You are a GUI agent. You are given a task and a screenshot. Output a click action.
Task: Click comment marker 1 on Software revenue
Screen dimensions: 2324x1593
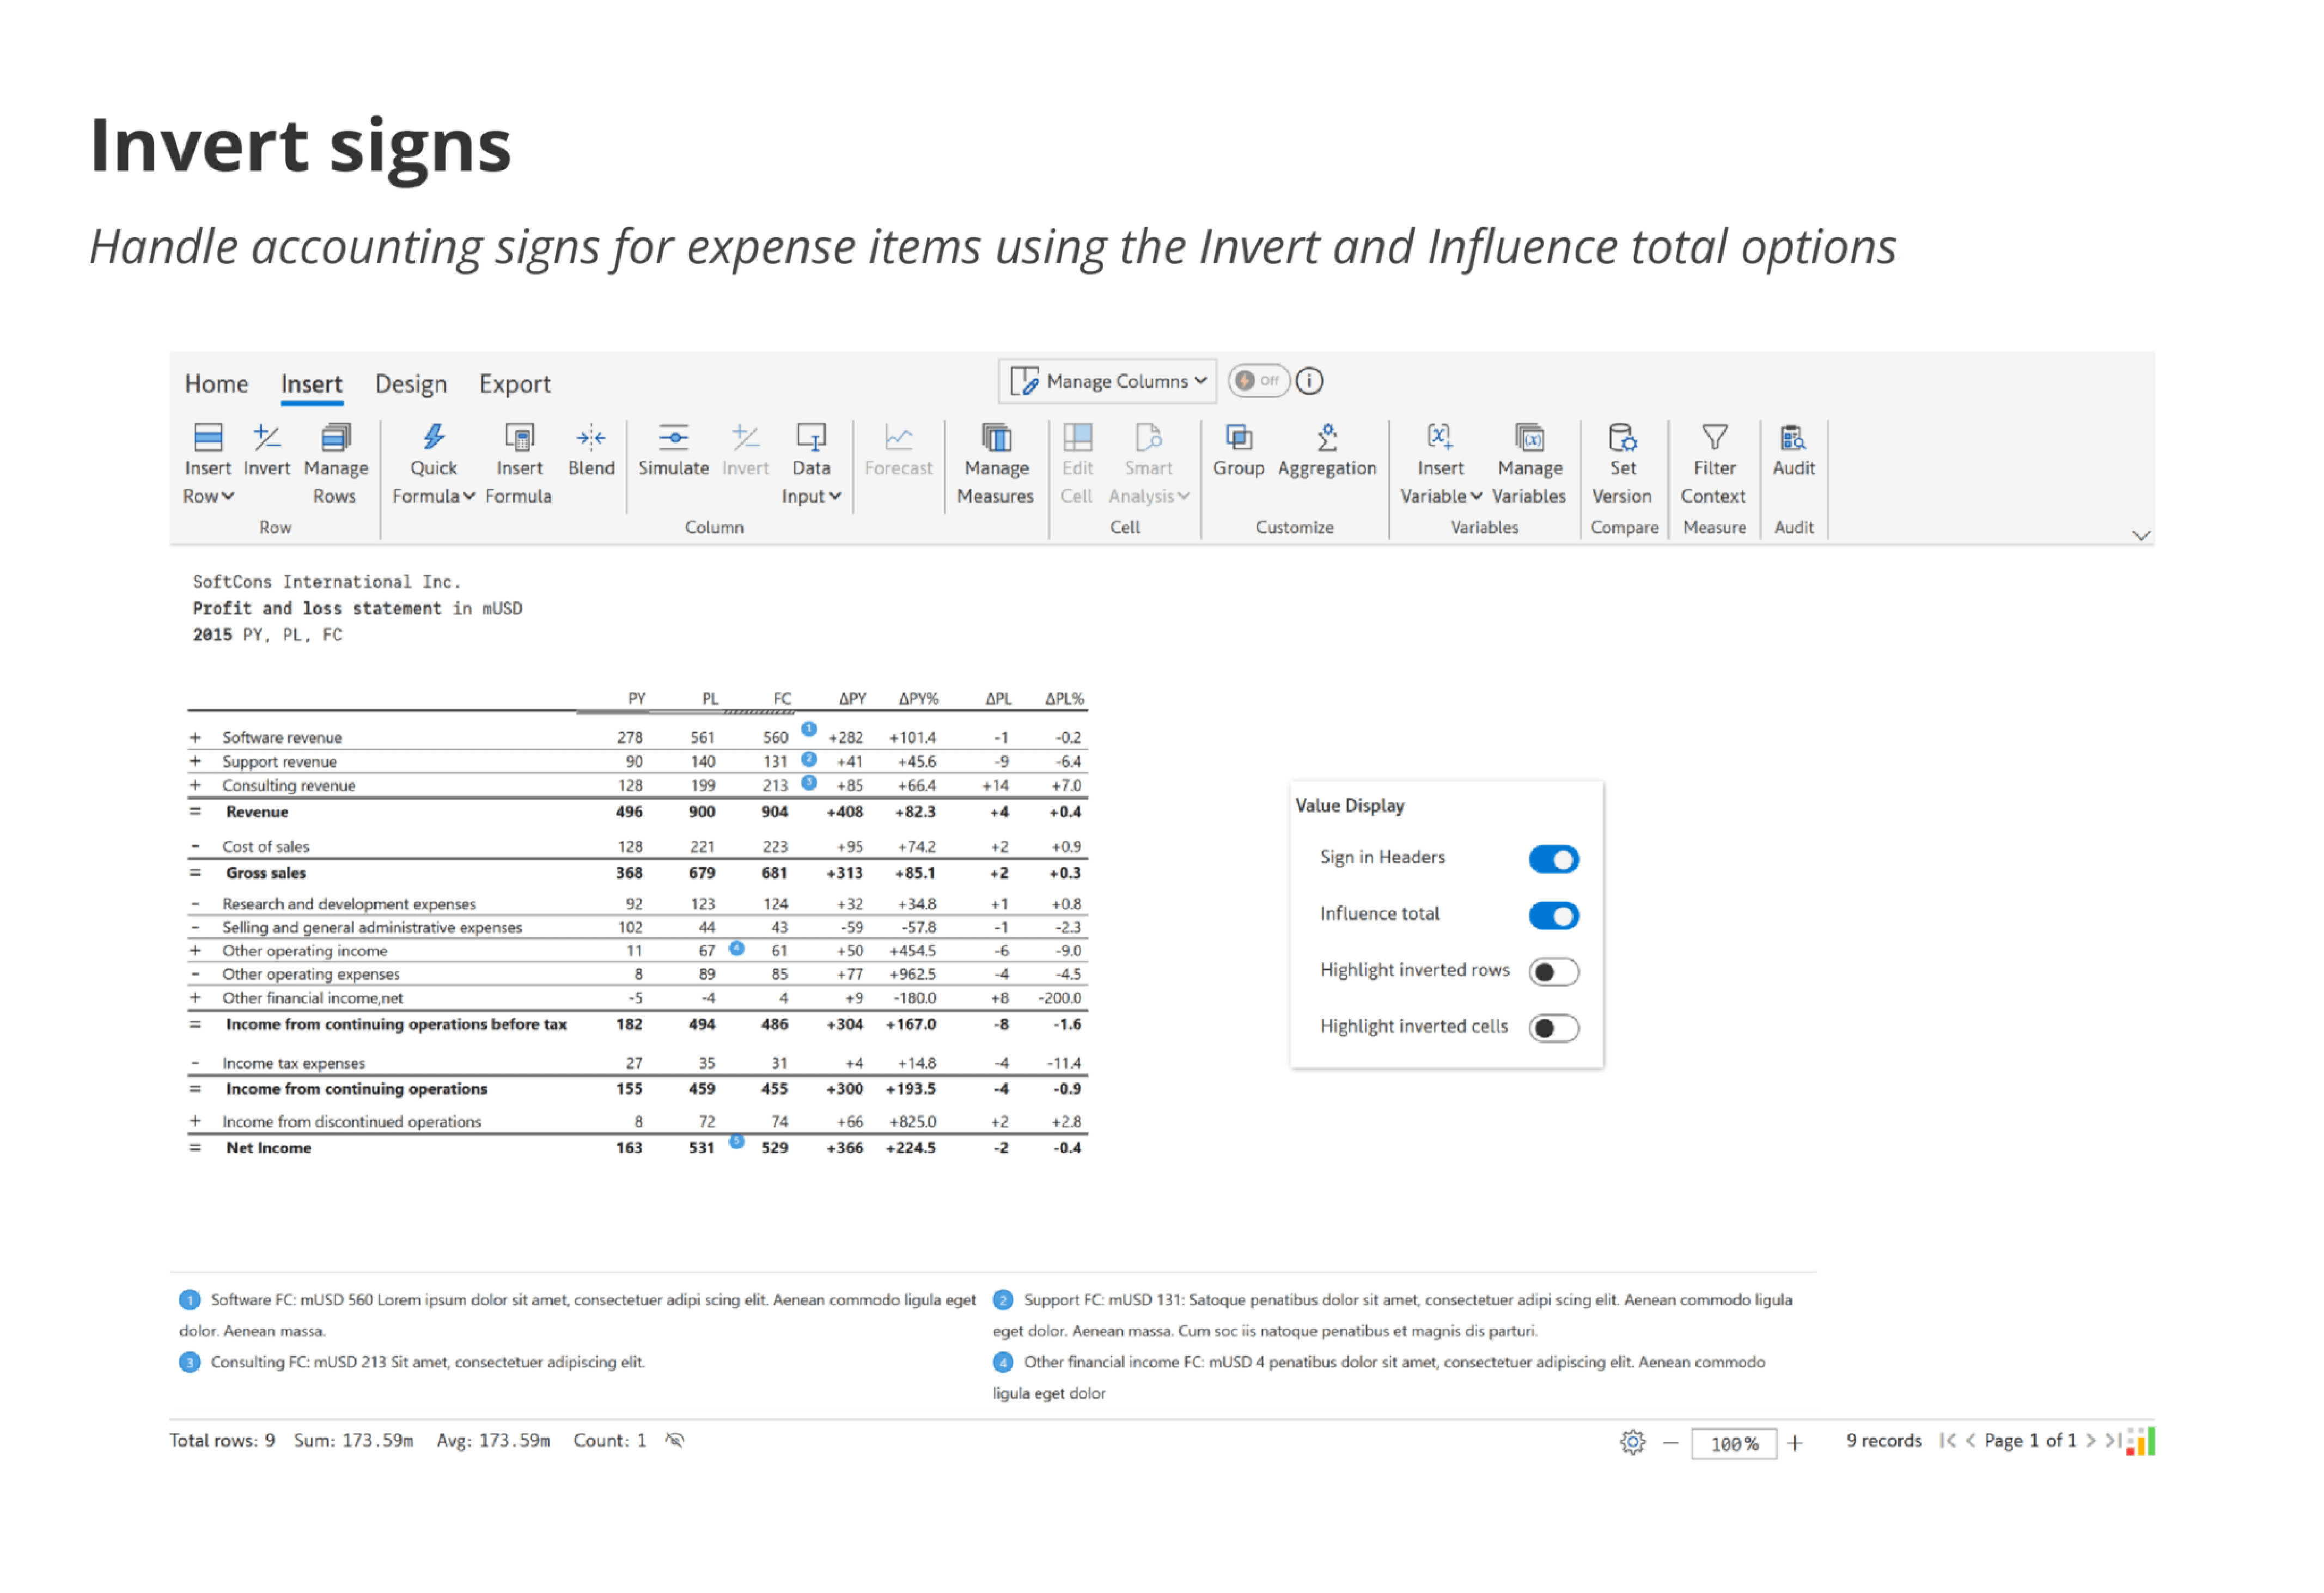[x=809, y=729]
